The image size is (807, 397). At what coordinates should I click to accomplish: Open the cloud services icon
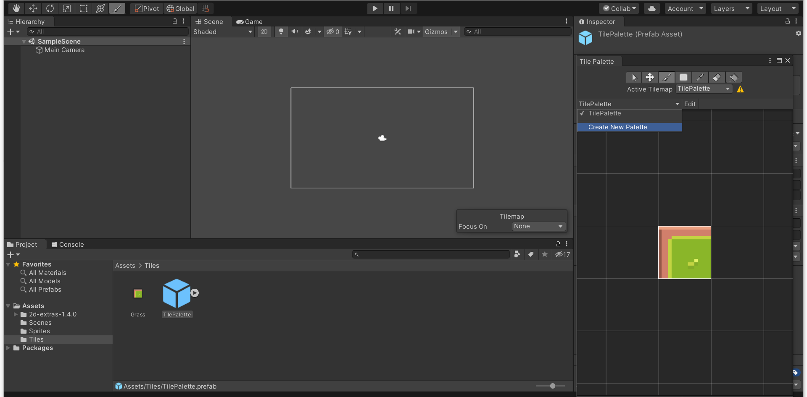coord(652,8)
